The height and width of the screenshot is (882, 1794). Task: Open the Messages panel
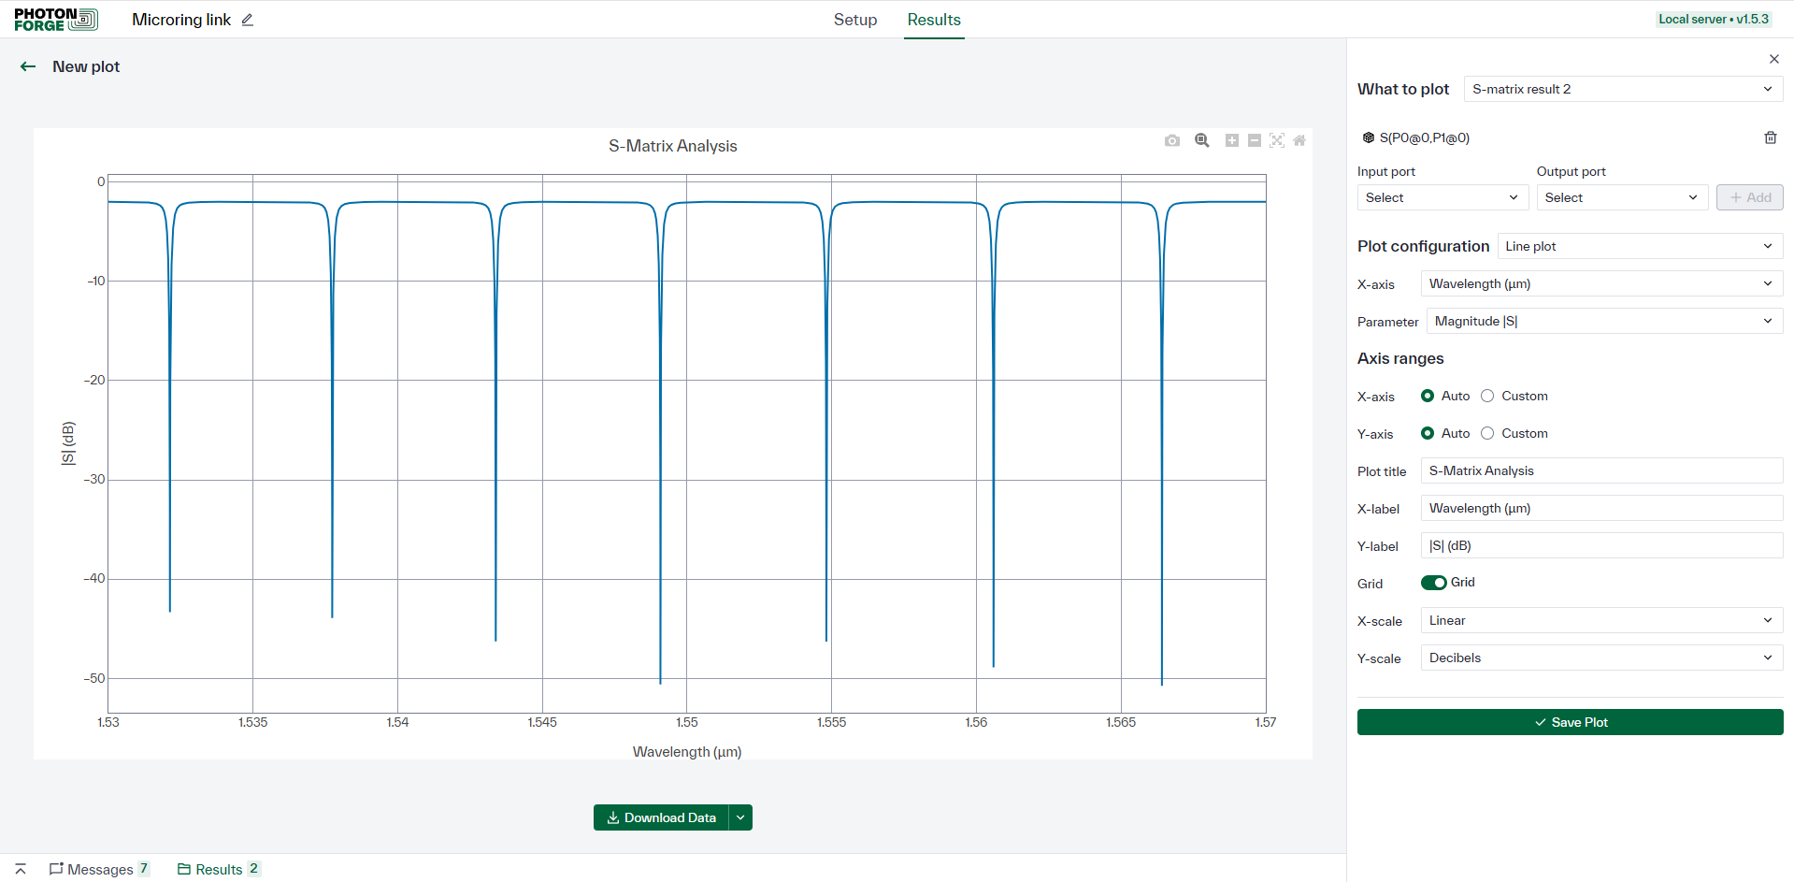[x=99, y=869]
